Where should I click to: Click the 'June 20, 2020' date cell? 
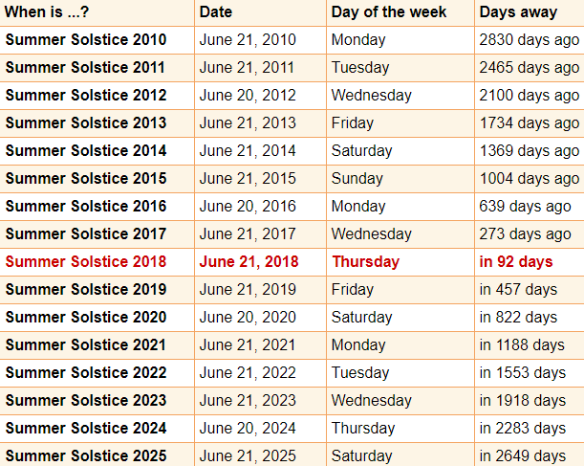pyautogui.click(x=248, y=317)
